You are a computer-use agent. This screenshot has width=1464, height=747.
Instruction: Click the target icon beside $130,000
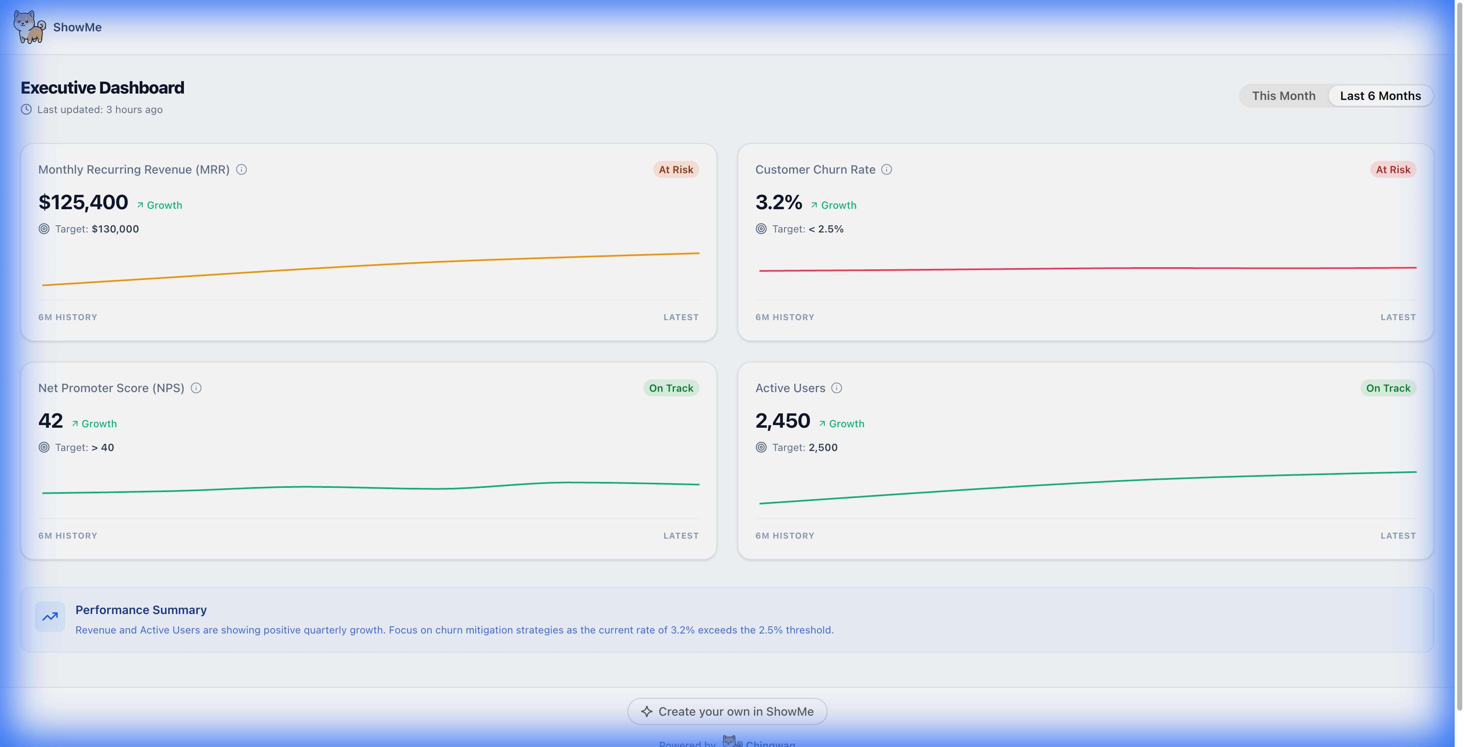click(x=44, y=229)
